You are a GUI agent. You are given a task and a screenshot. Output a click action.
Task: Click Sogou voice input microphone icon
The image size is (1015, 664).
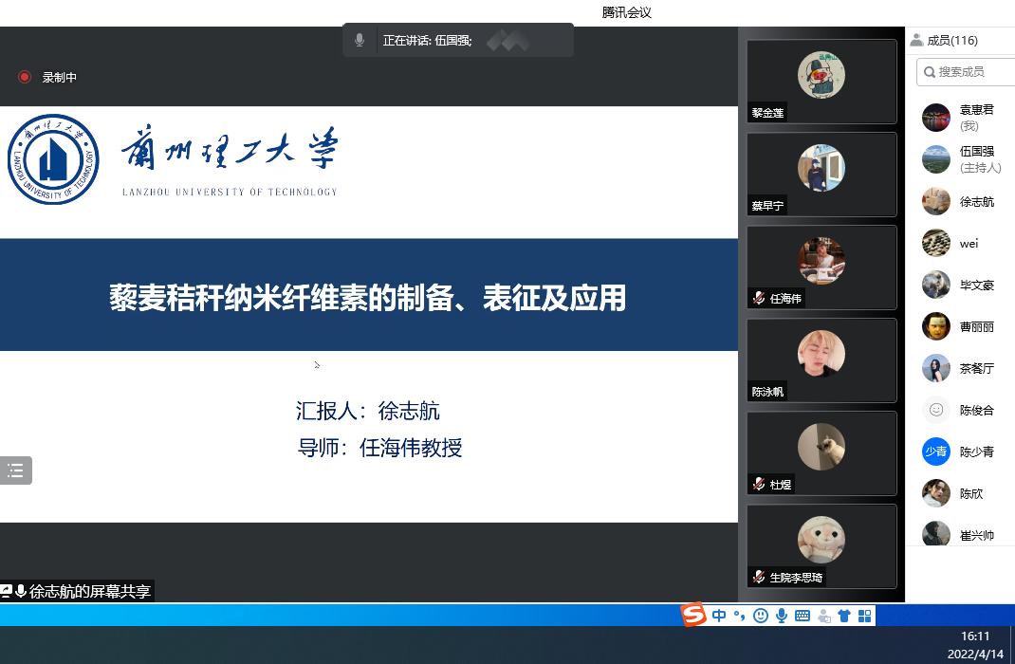(781, 616)
